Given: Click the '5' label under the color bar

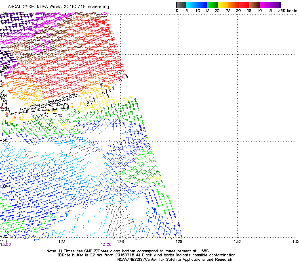Looking at the screenshot, I should [x=187, y=11].
